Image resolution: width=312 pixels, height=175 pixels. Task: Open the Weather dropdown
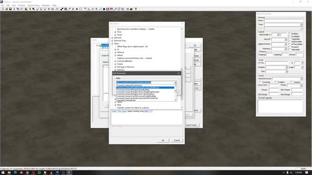click(x=286, y=67)
